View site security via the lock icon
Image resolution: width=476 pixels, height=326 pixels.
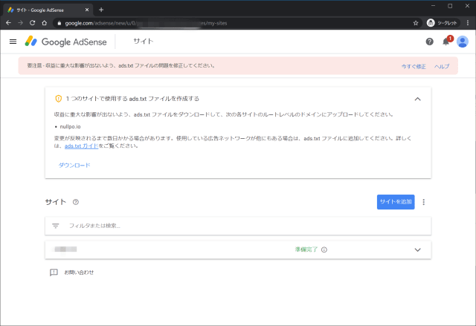[59, 23]
